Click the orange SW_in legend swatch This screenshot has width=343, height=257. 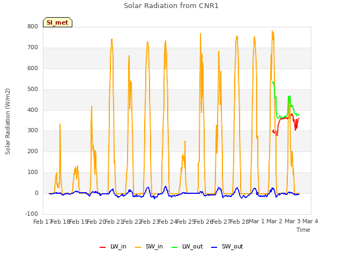pos(138,247)
